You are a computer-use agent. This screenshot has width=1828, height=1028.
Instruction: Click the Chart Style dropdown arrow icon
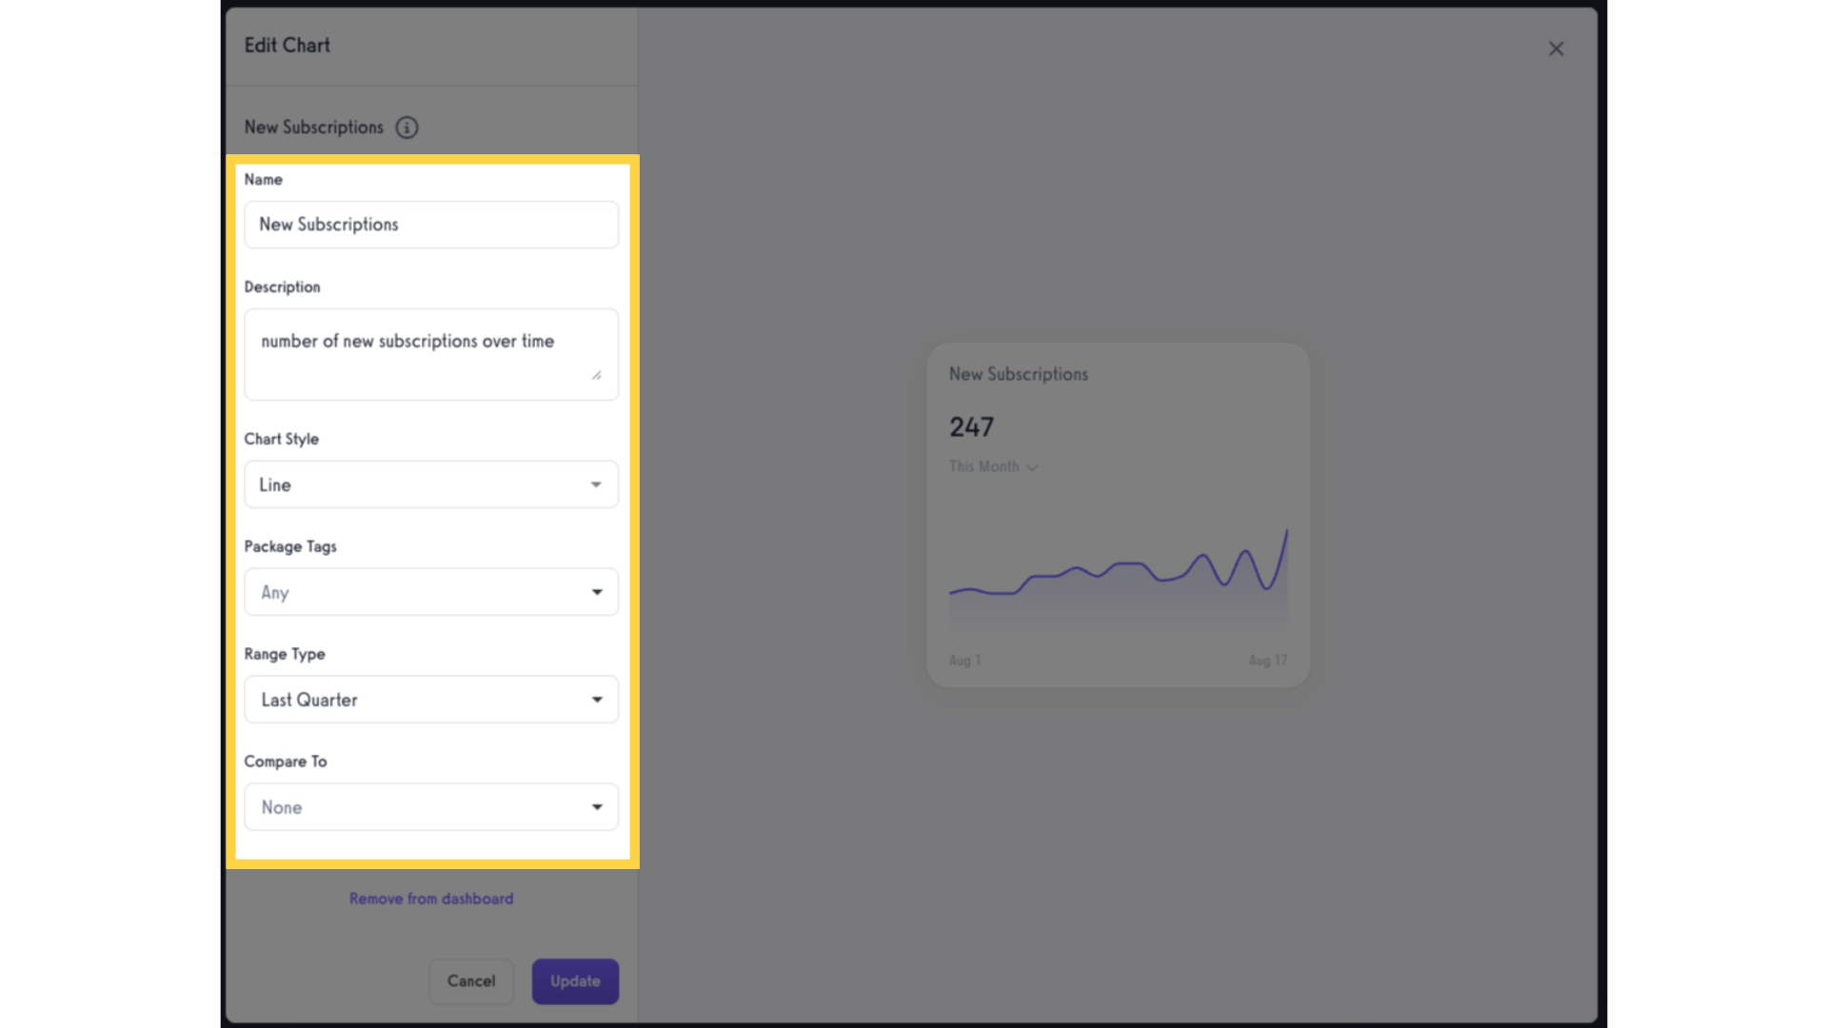point(596,484)
